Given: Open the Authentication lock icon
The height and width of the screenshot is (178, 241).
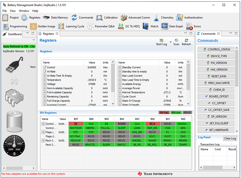Looking at the screenshot, I should (179, 17).
